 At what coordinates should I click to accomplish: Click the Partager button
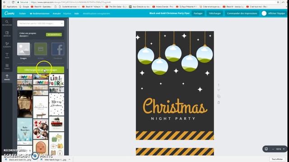coord(198,13)
